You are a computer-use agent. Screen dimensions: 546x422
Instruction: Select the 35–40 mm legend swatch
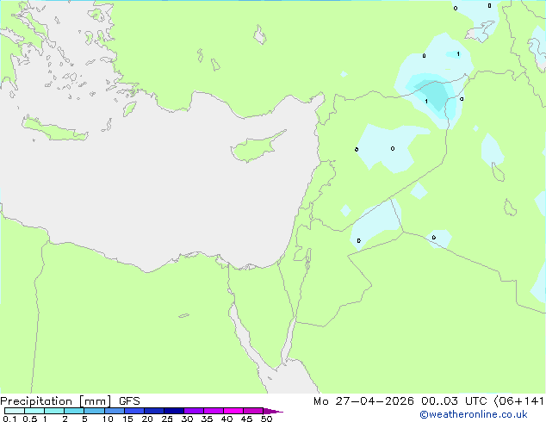(x=213, y=411)
